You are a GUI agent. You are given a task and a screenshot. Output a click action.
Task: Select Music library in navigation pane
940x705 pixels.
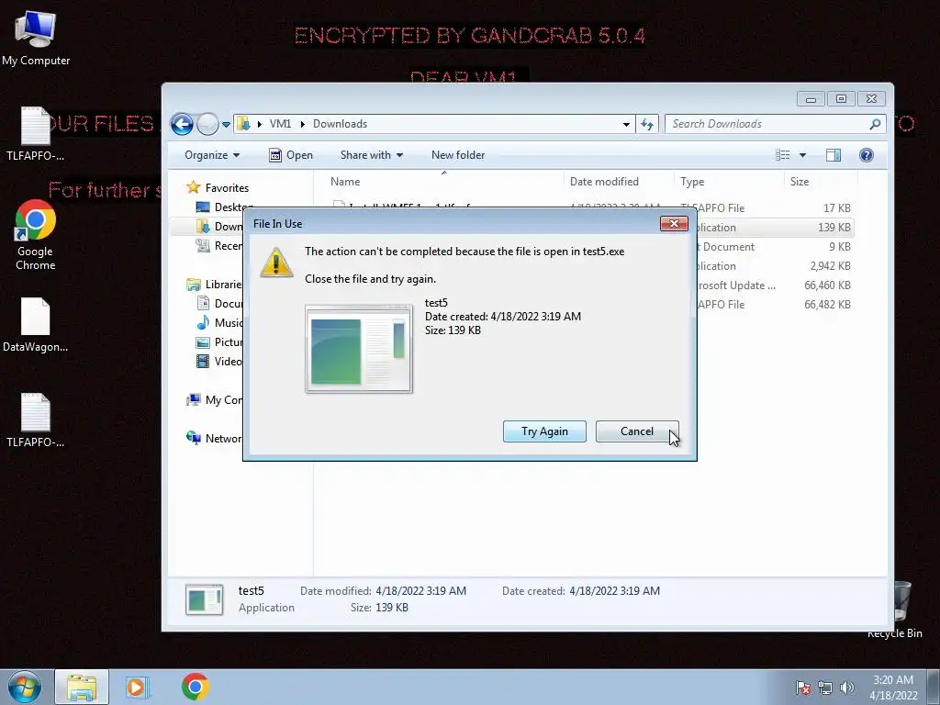(219, 322)
